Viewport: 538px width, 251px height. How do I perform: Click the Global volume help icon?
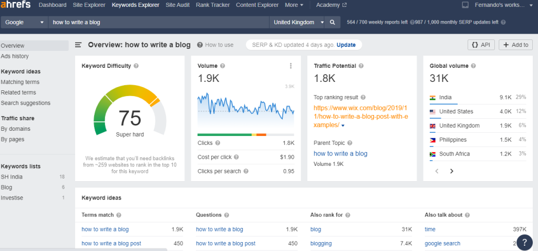point(473,66)
